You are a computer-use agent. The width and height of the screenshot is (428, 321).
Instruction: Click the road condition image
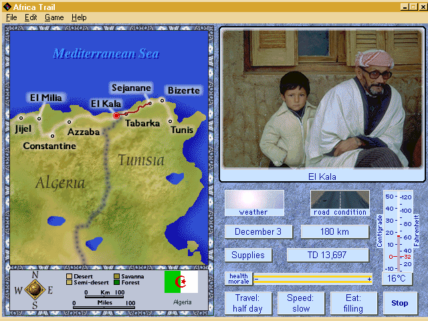pyautogui.click(x=340, y=200)
